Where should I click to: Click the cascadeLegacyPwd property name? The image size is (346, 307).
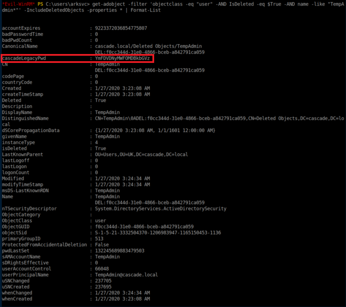pyautogui.click(x=24, y=58)
